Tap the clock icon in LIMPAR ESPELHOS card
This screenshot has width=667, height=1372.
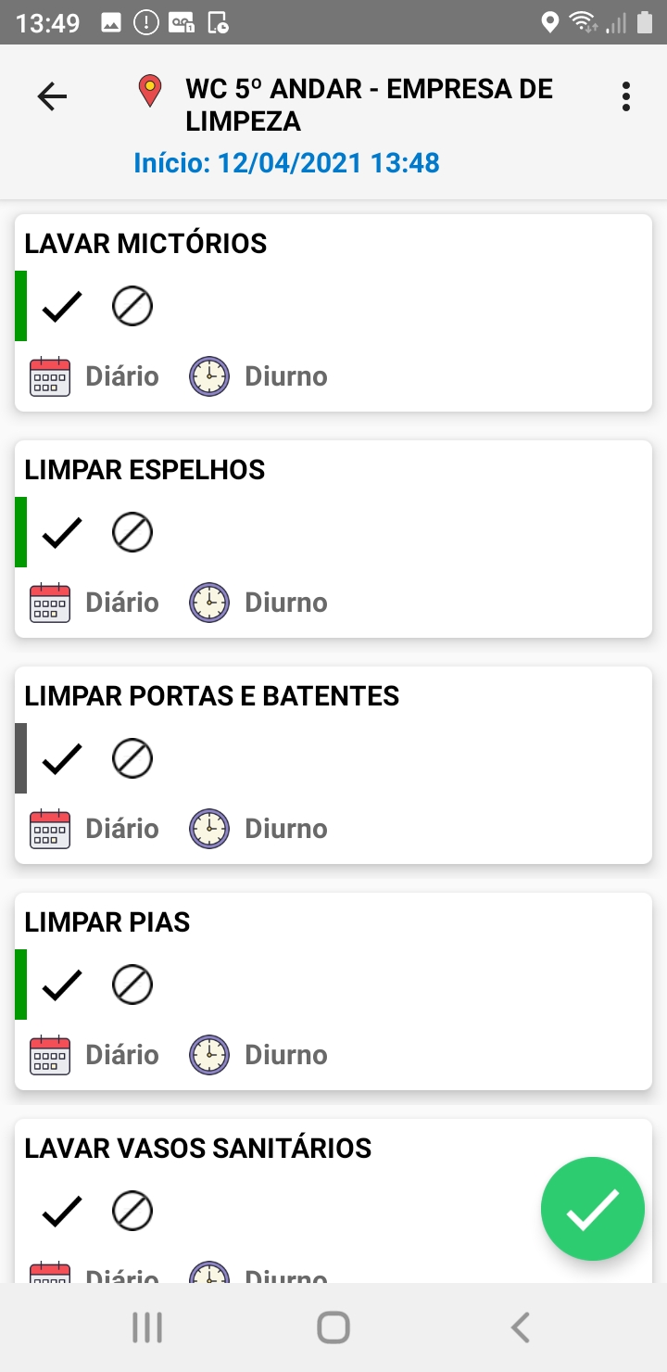(209, 603)
